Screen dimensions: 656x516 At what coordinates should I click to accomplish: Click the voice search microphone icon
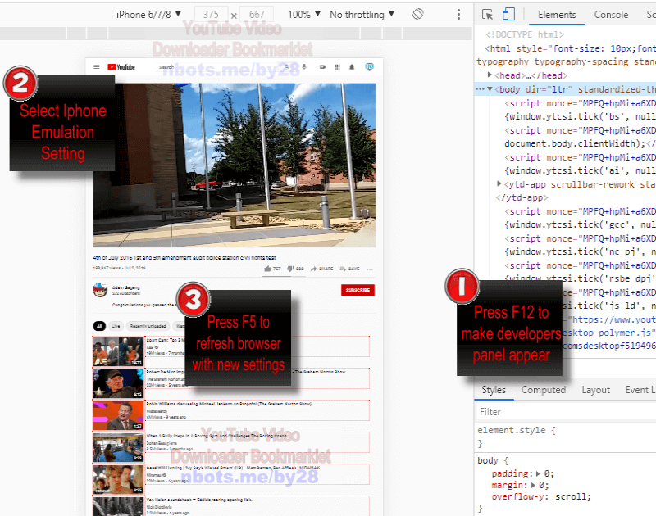pyautogui.click(x=304, y=67)
